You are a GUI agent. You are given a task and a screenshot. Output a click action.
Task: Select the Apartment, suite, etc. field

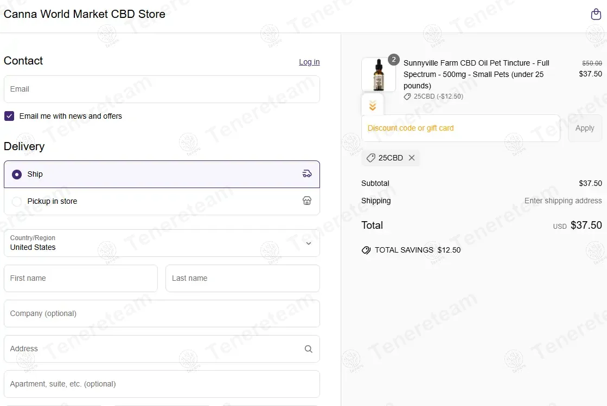(162, 384)
